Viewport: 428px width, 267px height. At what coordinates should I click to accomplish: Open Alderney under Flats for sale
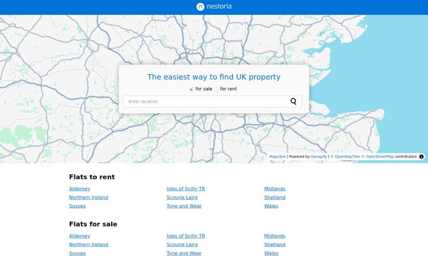[x=80, y=236]
